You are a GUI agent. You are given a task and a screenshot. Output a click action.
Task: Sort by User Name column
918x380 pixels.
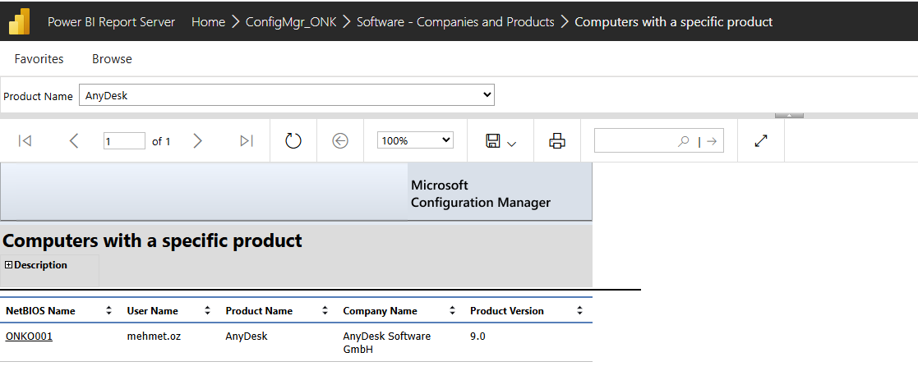tap(207, 311)
